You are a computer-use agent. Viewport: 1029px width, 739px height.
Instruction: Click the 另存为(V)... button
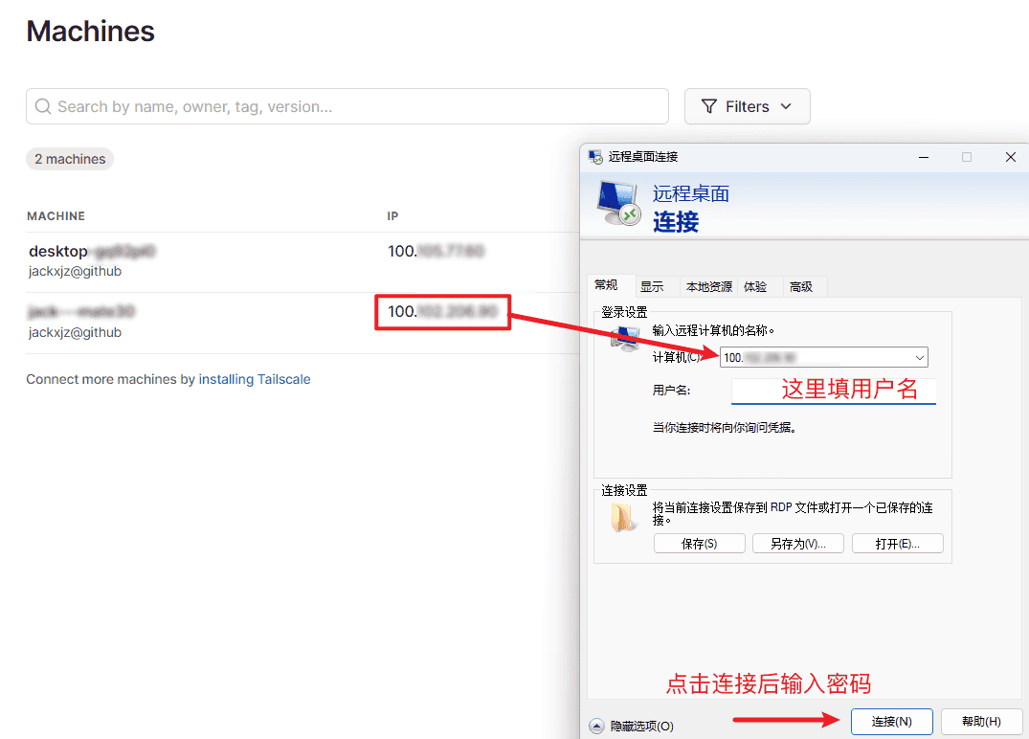(x=797, y=544)
